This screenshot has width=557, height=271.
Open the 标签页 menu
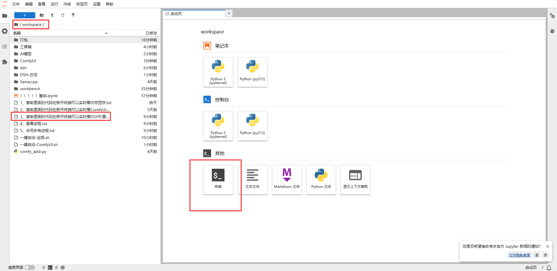coord(82,4)
